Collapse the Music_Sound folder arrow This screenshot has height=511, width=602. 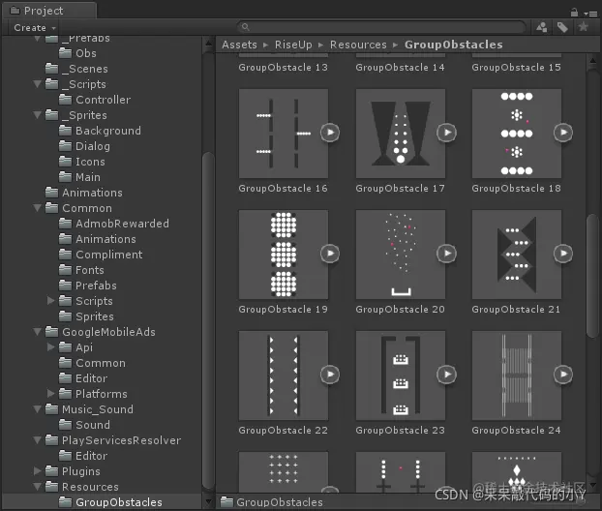point(37,408)
